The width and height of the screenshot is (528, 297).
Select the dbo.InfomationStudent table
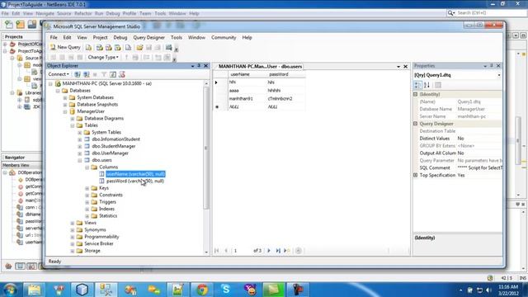115,139
